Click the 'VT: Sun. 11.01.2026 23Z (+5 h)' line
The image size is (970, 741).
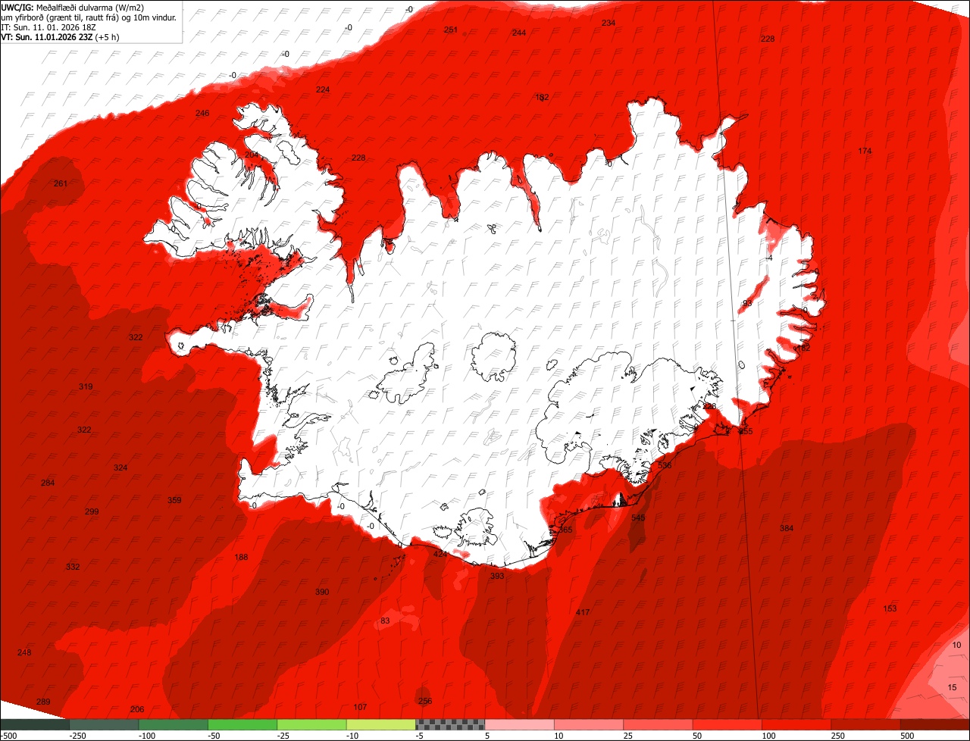tap(60, 36)
